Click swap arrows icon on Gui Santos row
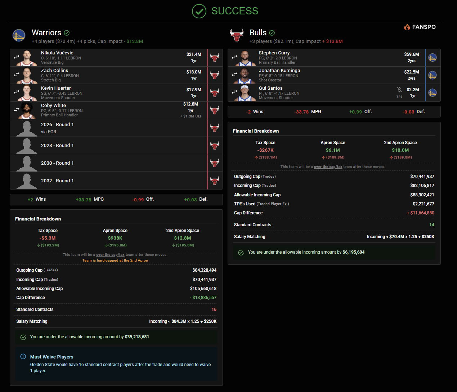Screen dimensions: 457x392 point(234,92)
